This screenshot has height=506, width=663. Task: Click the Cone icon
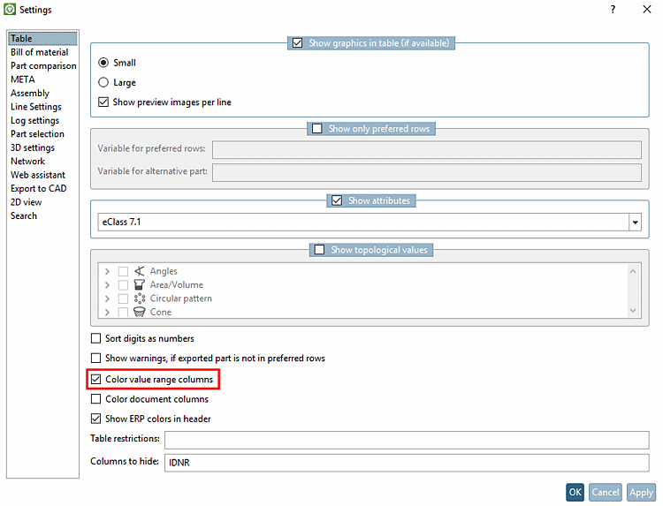tap(139, 312)
